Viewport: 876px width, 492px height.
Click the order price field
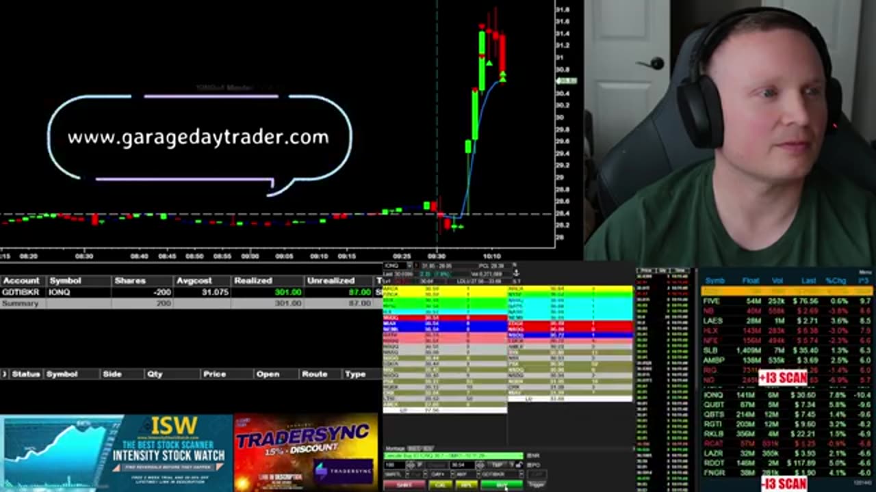click(462, 465)
